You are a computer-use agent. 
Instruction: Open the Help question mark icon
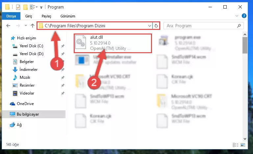coord(244,16)
